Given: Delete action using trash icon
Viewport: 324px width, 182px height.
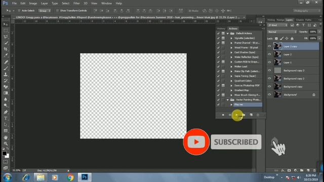Looking at the screenshot, I should (x=258, y=115).
